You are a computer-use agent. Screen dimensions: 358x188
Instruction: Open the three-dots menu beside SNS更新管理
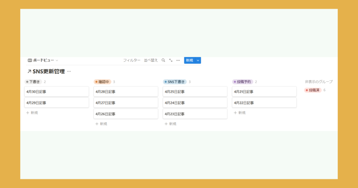pos(69,71)
